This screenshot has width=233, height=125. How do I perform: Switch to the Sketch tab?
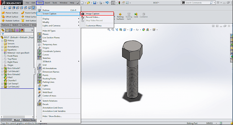(15, 25)
